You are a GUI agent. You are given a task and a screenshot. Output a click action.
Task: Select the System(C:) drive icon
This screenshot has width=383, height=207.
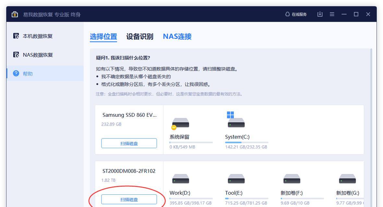point(236,120)
